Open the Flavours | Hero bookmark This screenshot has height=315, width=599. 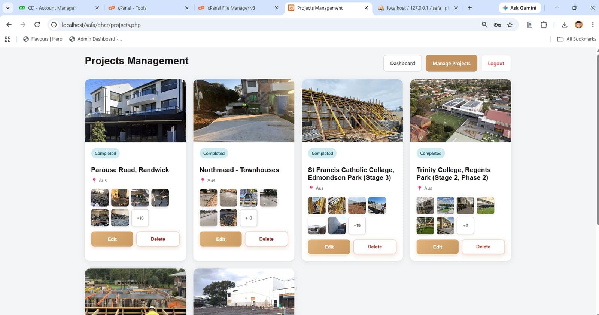43,39
